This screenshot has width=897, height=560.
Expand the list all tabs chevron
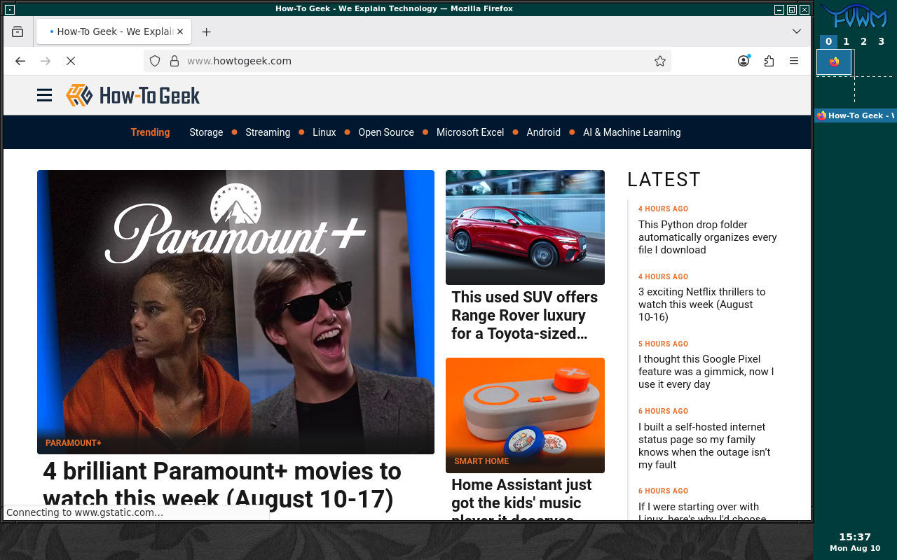click(x=797, y=31)
